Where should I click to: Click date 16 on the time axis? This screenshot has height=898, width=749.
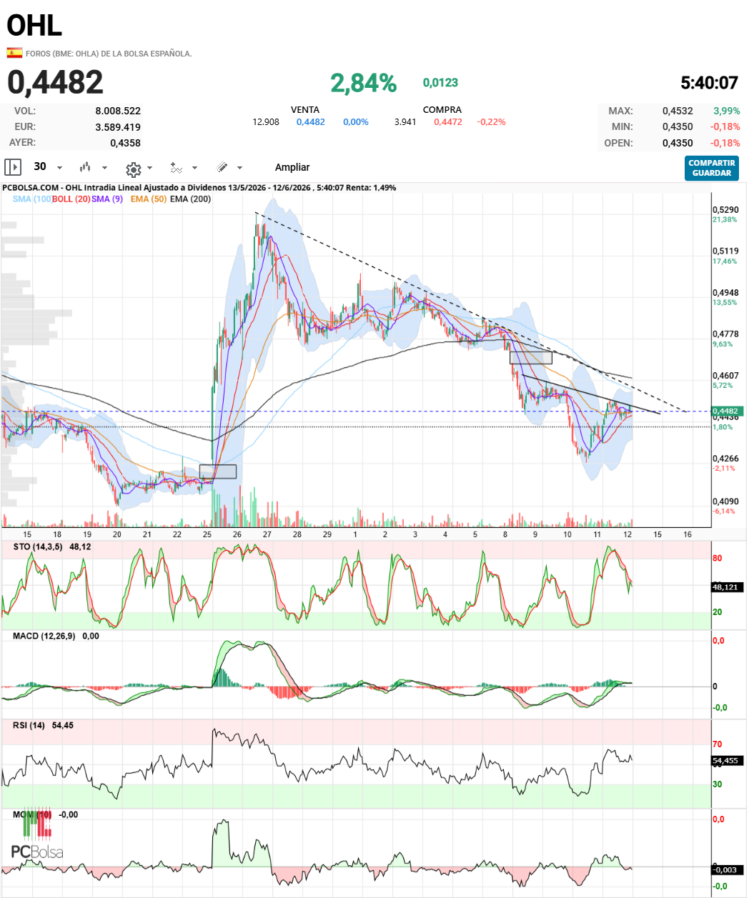(688, 534)
